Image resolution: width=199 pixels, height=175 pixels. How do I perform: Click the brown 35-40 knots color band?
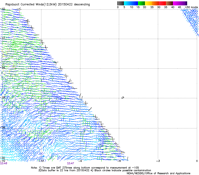point(169,3)
